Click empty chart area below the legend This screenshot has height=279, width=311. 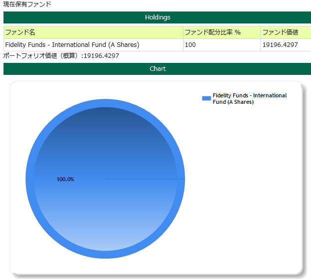[x=249, y=190]
